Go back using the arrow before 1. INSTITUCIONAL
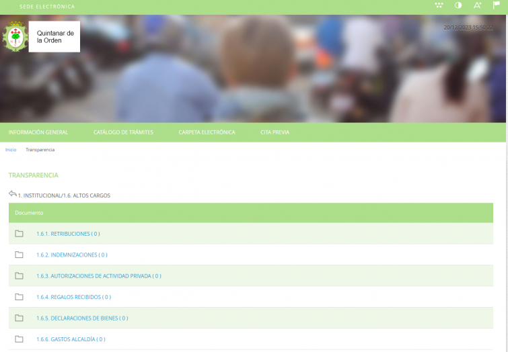Image resolution: width=508 pixels, height=352 pixels. tap(12, 194)
